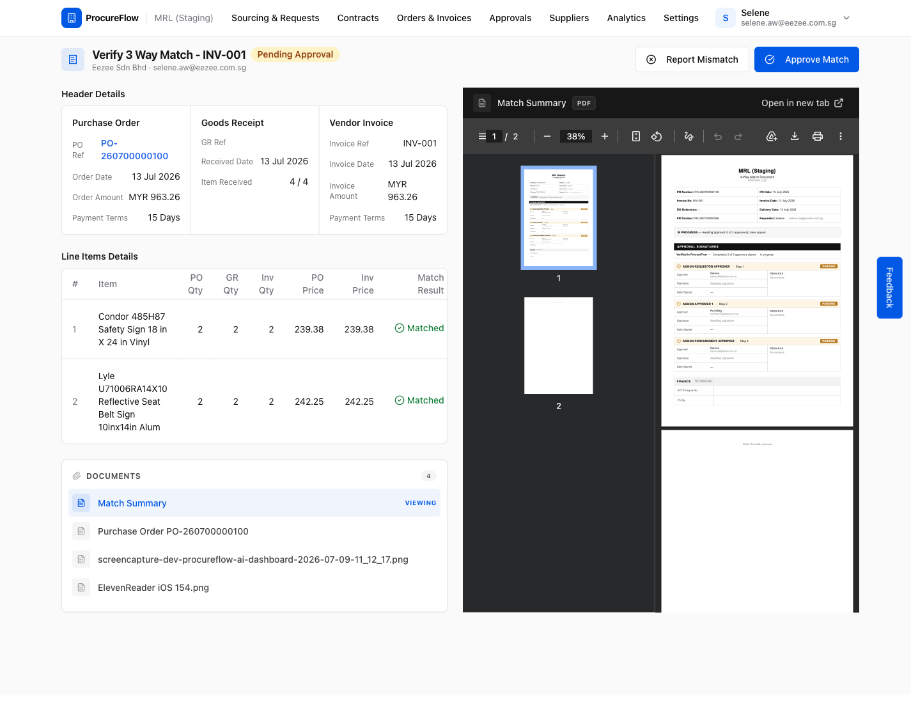The height and width of the screenshot is (704, 911).
Task: Open Sourcing & Requests menu
Action: [275, 18]
